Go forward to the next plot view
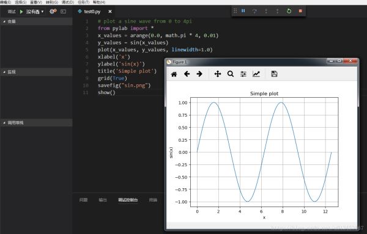Image resolution: width=367 pixels, height=234 pixels. tap(199, 74)
